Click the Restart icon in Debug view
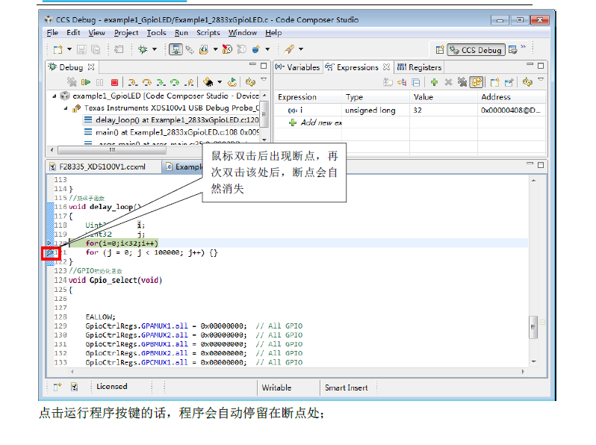 (232, 82)
